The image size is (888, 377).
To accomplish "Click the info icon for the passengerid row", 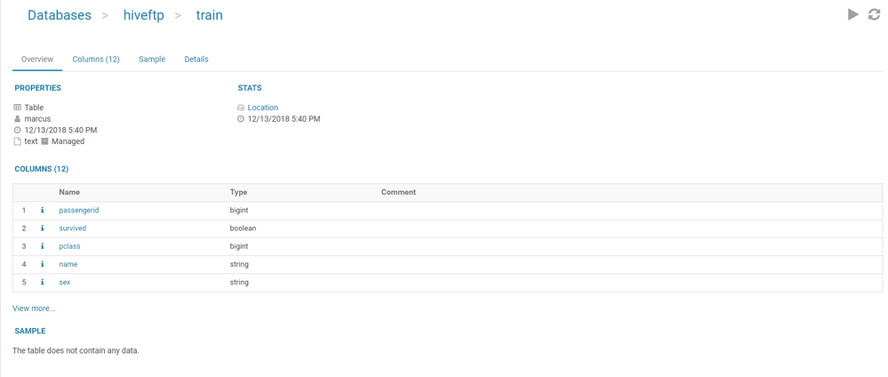I will coord(42,211).
